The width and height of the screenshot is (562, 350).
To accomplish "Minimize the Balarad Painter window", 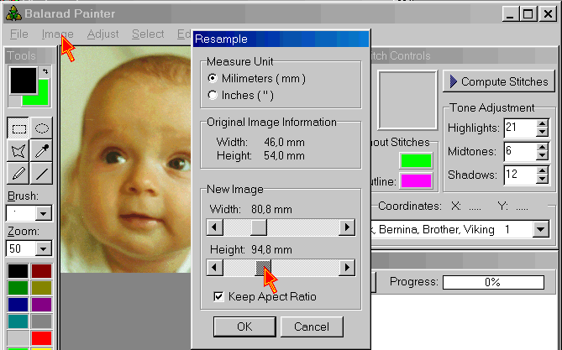I will [509, 13].
